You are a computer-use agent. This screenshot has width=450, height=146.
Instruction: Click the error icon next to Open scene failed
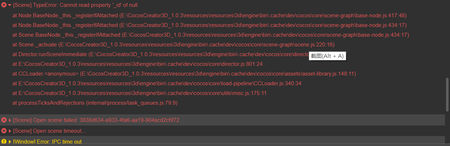point(4,120)
